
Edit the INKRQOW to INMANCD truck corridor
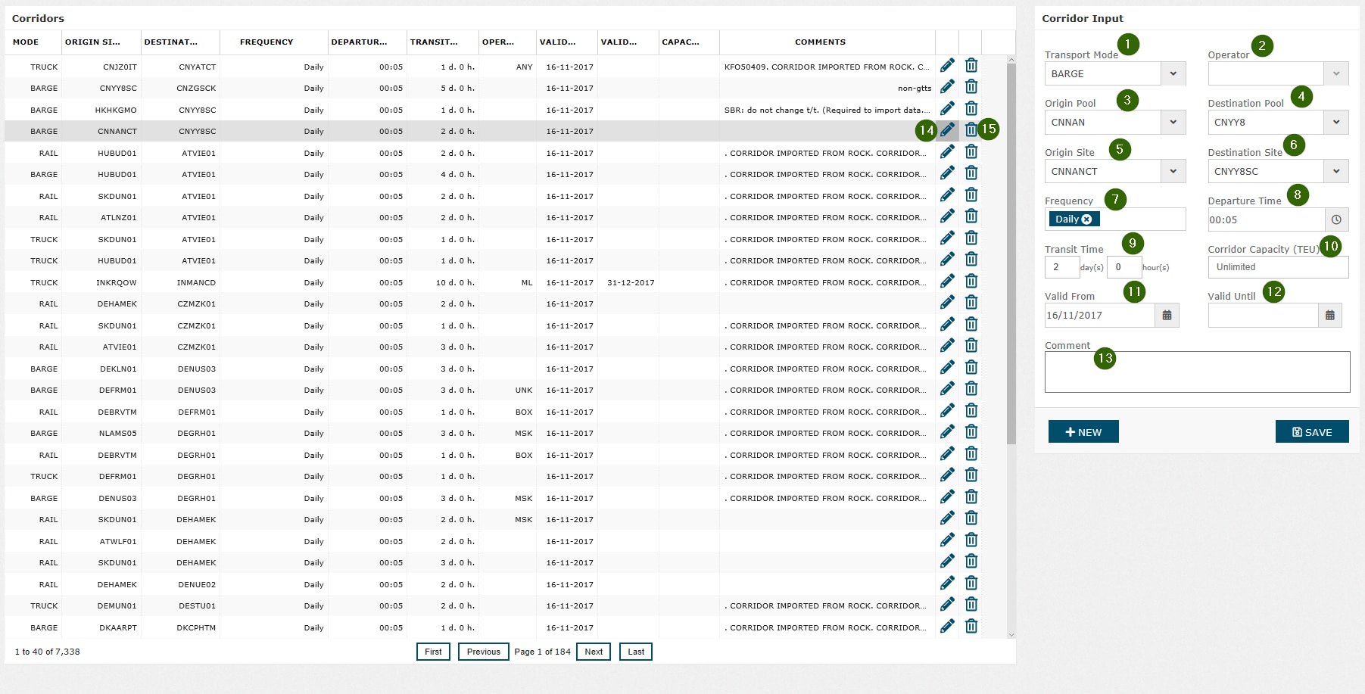pos(947,282)
